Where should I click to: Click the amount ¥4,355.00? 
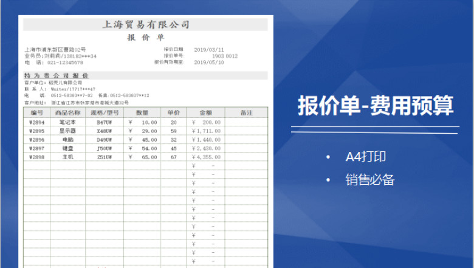pyautogui.click(x=206, y=157)
